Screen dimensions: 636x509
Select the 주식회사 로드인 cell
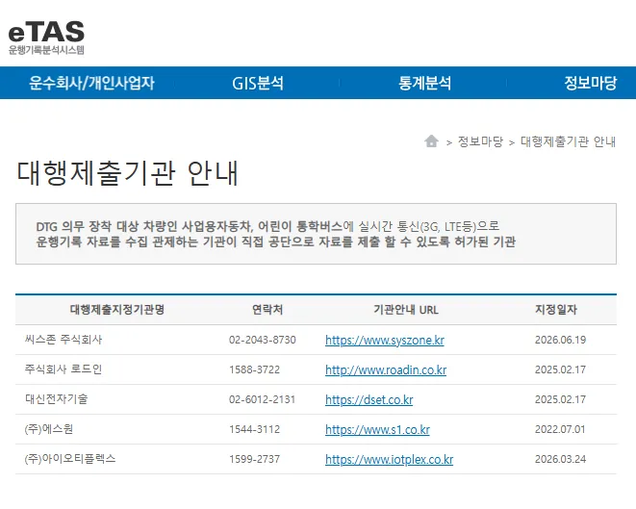(x=64, y=369)
